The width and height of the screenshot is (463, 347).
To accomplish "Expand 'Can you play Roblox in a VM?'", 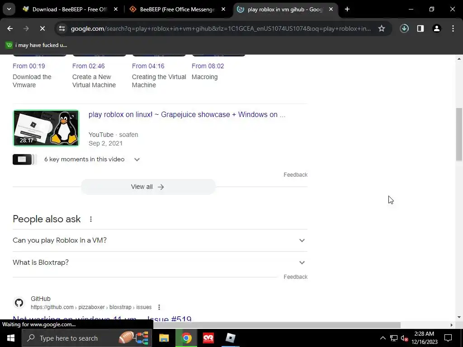I will coord(160,240).
